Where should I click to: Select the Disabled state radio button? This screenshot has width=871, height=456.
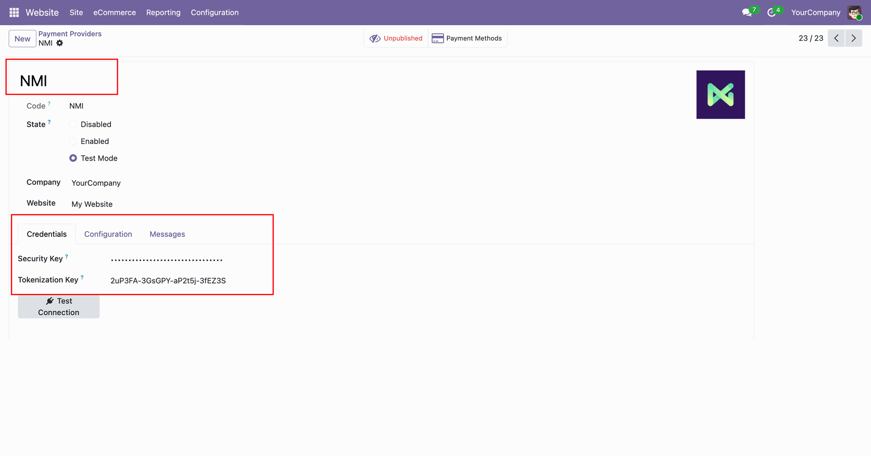click(x=73, y=124)
